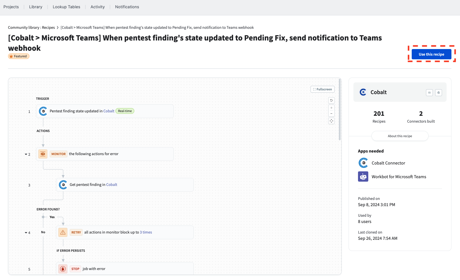Click the Real-time badge on trigger

click(x=125, y=111)
